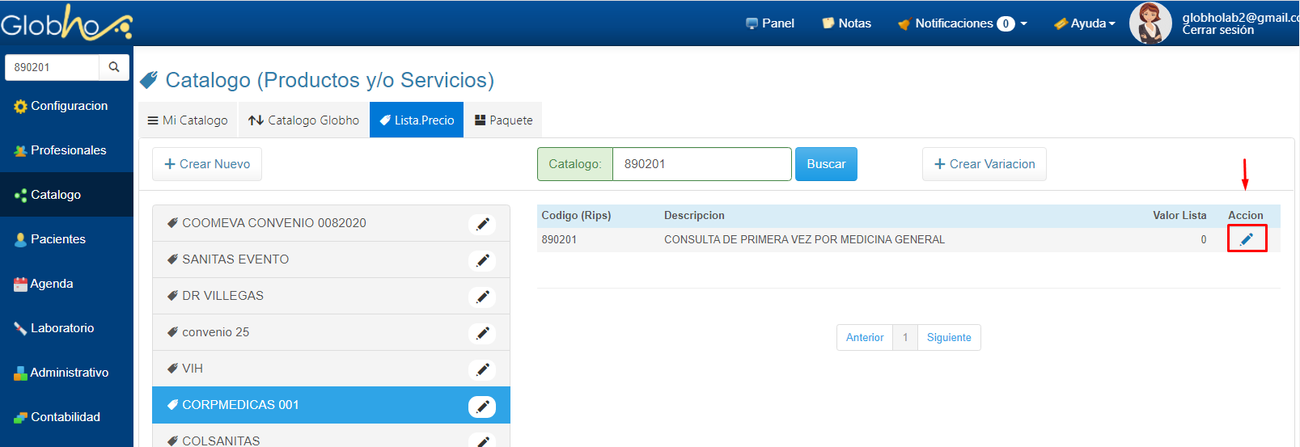Click the search magnifier icon in sidebar
The image size is (1300, 447).
pyautogui.click(x=114, y=67)
